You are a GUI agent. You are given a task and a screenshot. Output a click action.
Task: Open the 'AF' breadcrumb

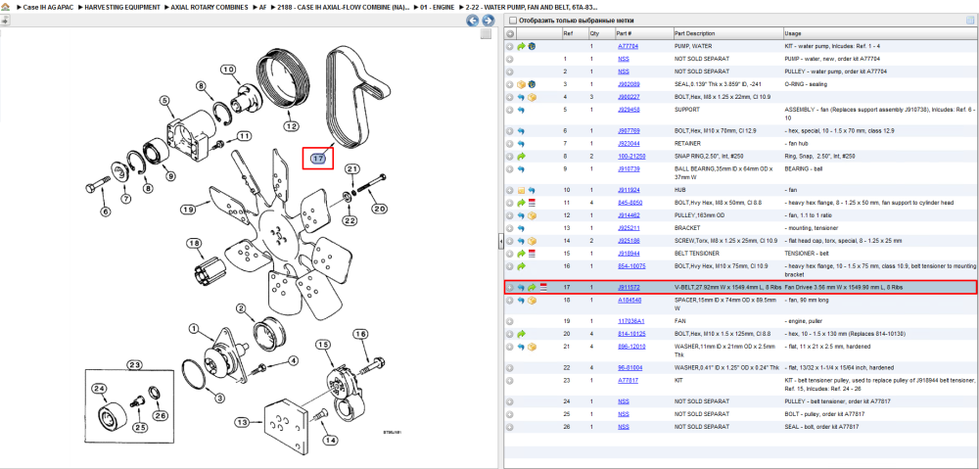[262, 8]
